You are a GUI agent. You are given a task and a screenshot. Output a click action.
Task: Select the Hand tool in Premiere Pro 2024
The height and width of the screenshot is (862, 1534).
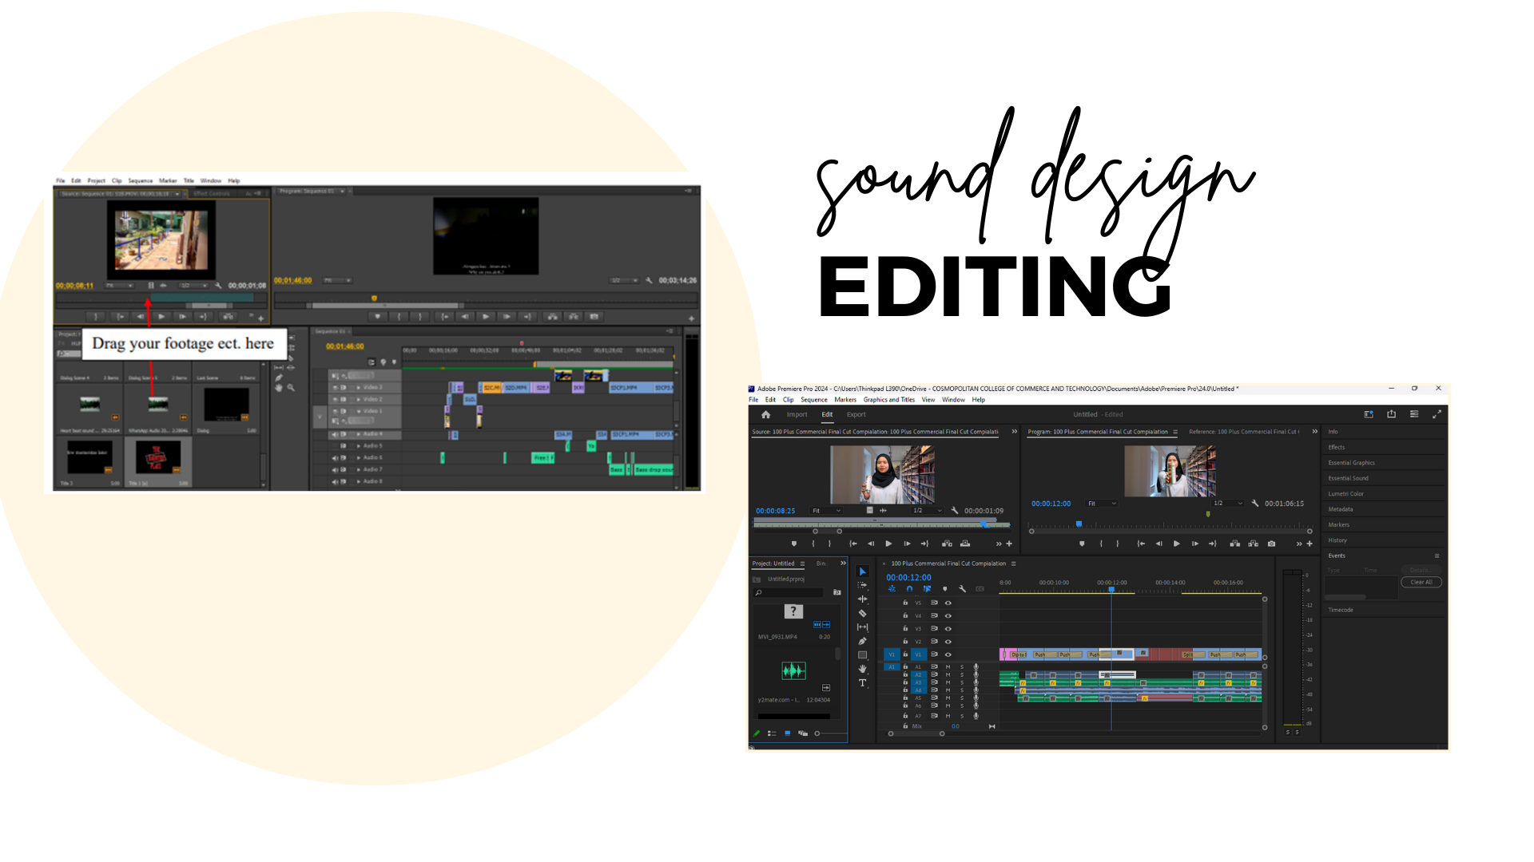click(862, 669)
